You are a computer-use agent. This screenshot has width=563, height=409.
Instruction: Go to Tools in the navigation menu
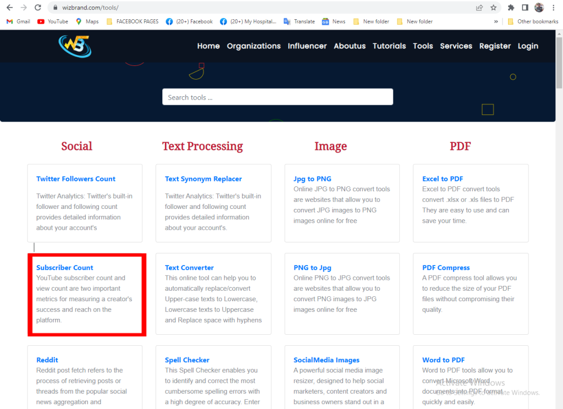[423, 46]
